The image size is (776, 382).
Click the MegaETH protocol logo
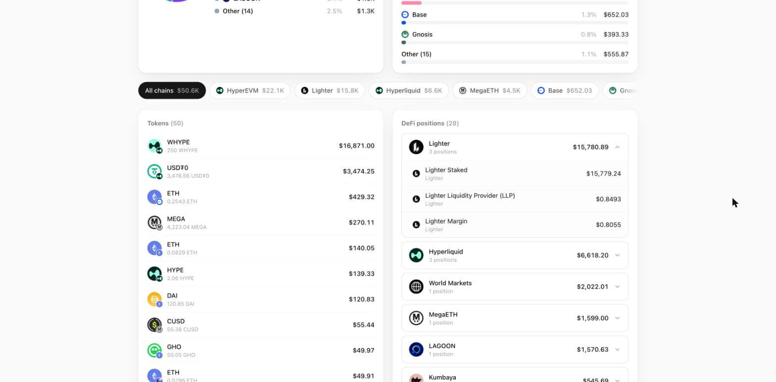(416, 318)
